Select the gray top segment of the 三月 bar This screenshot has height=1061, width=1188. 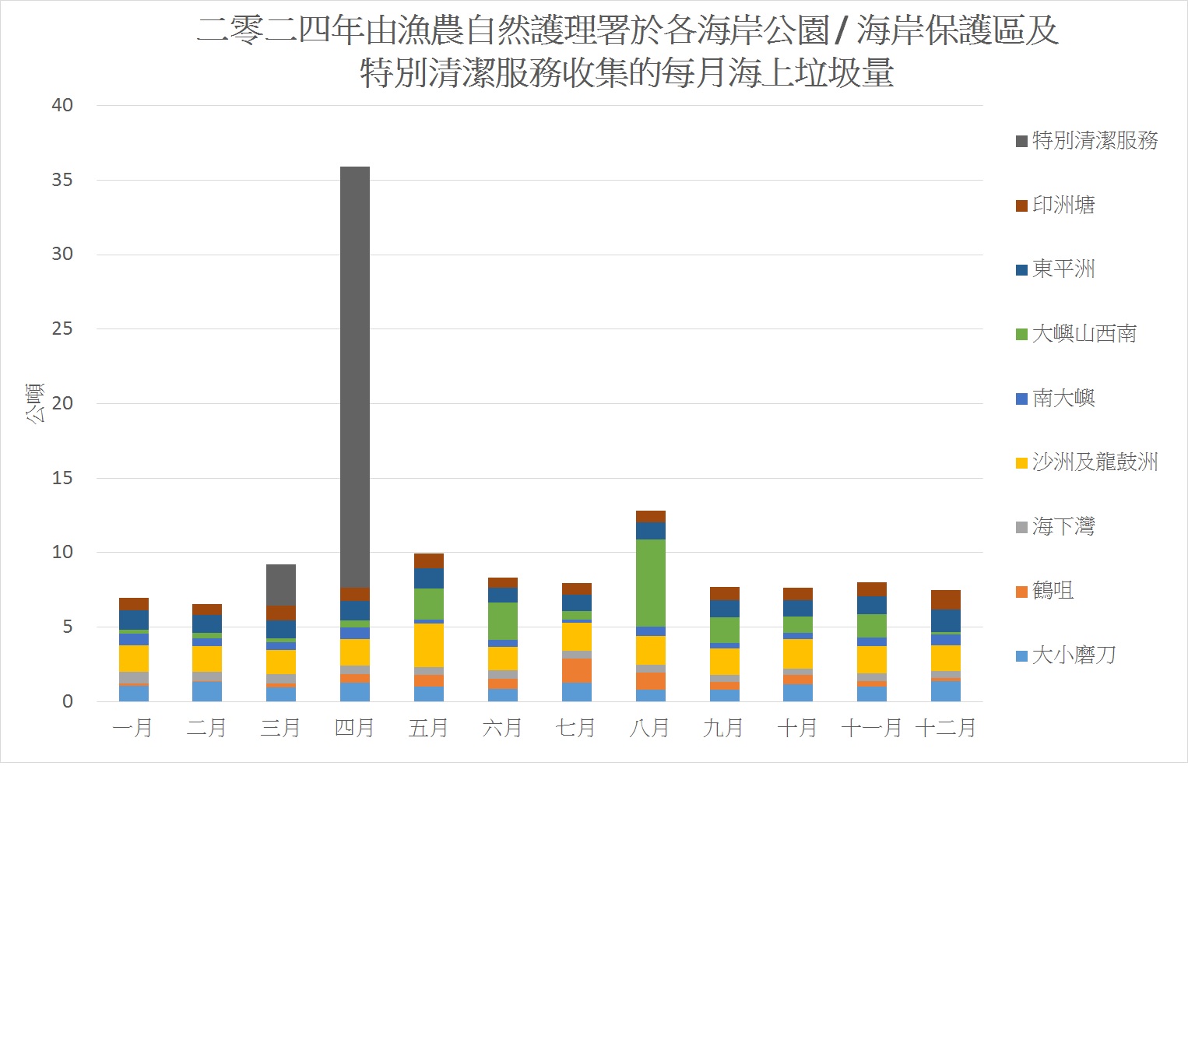pos(281,585)
